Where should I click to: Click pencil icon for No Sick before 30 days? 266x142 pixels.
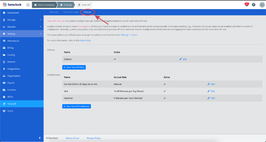[x=209, y=84]
